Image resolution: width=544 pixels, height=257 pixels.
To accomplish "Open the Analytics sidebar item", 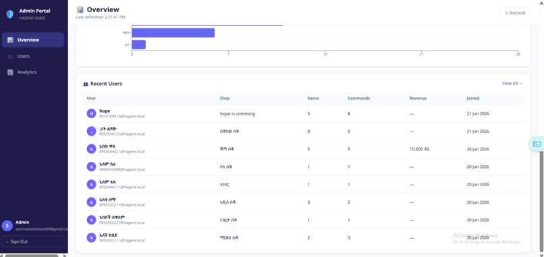I will coord(33,72).
